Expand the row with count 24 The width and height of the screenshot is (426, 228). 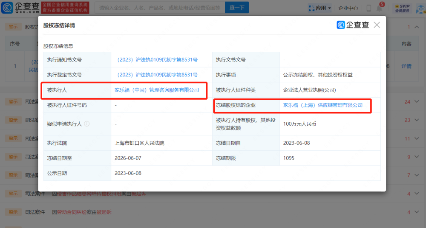coord(417,101)
